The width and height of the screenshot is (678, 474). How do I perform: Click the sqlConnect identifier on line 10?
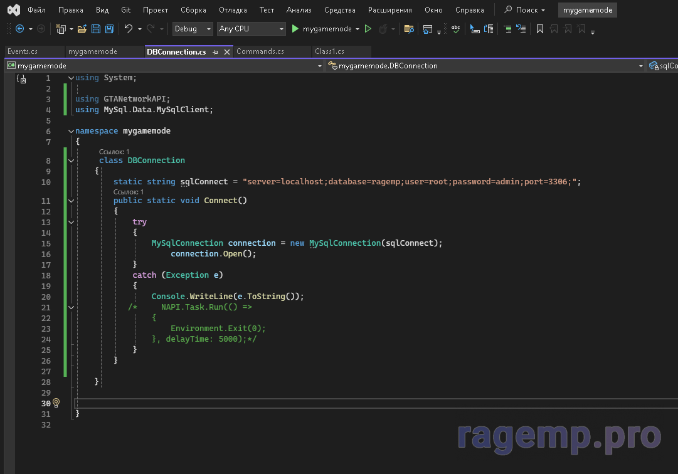[204, 182]
